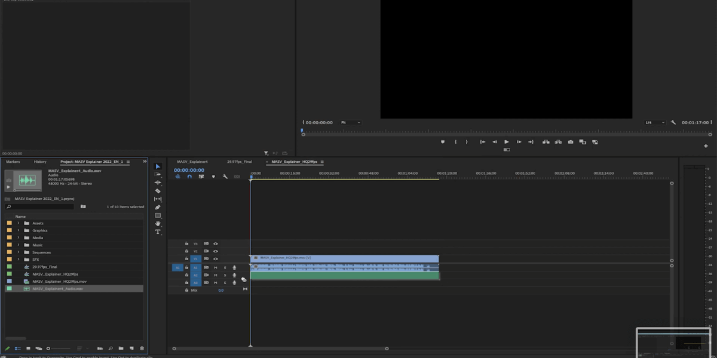Viewport: 717px width, 358px height.
Task: Switch to the History tab
Action: pyautogui.click(x=40, y=162)
